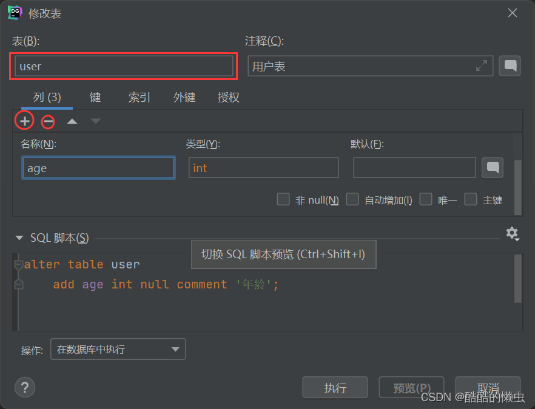Viewport: 535px width, 409px height.
Task: Click the table name field containing user
Action: click(x=124, y=66)
